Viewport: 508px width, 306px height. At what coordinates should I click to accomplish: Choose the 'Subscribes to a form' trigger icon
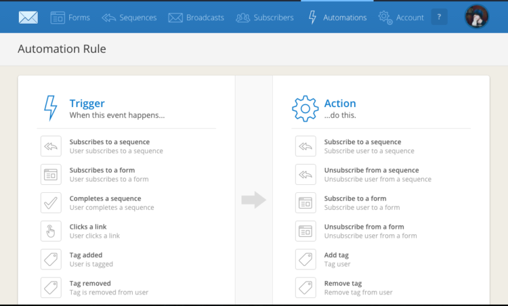pos(51,175)
